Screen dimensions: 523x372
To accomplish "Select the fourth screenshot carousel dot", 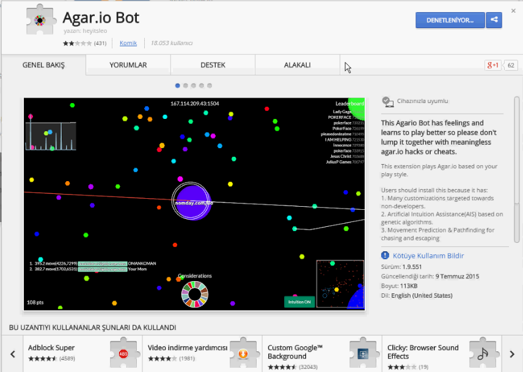I will [x=202, y=85].
